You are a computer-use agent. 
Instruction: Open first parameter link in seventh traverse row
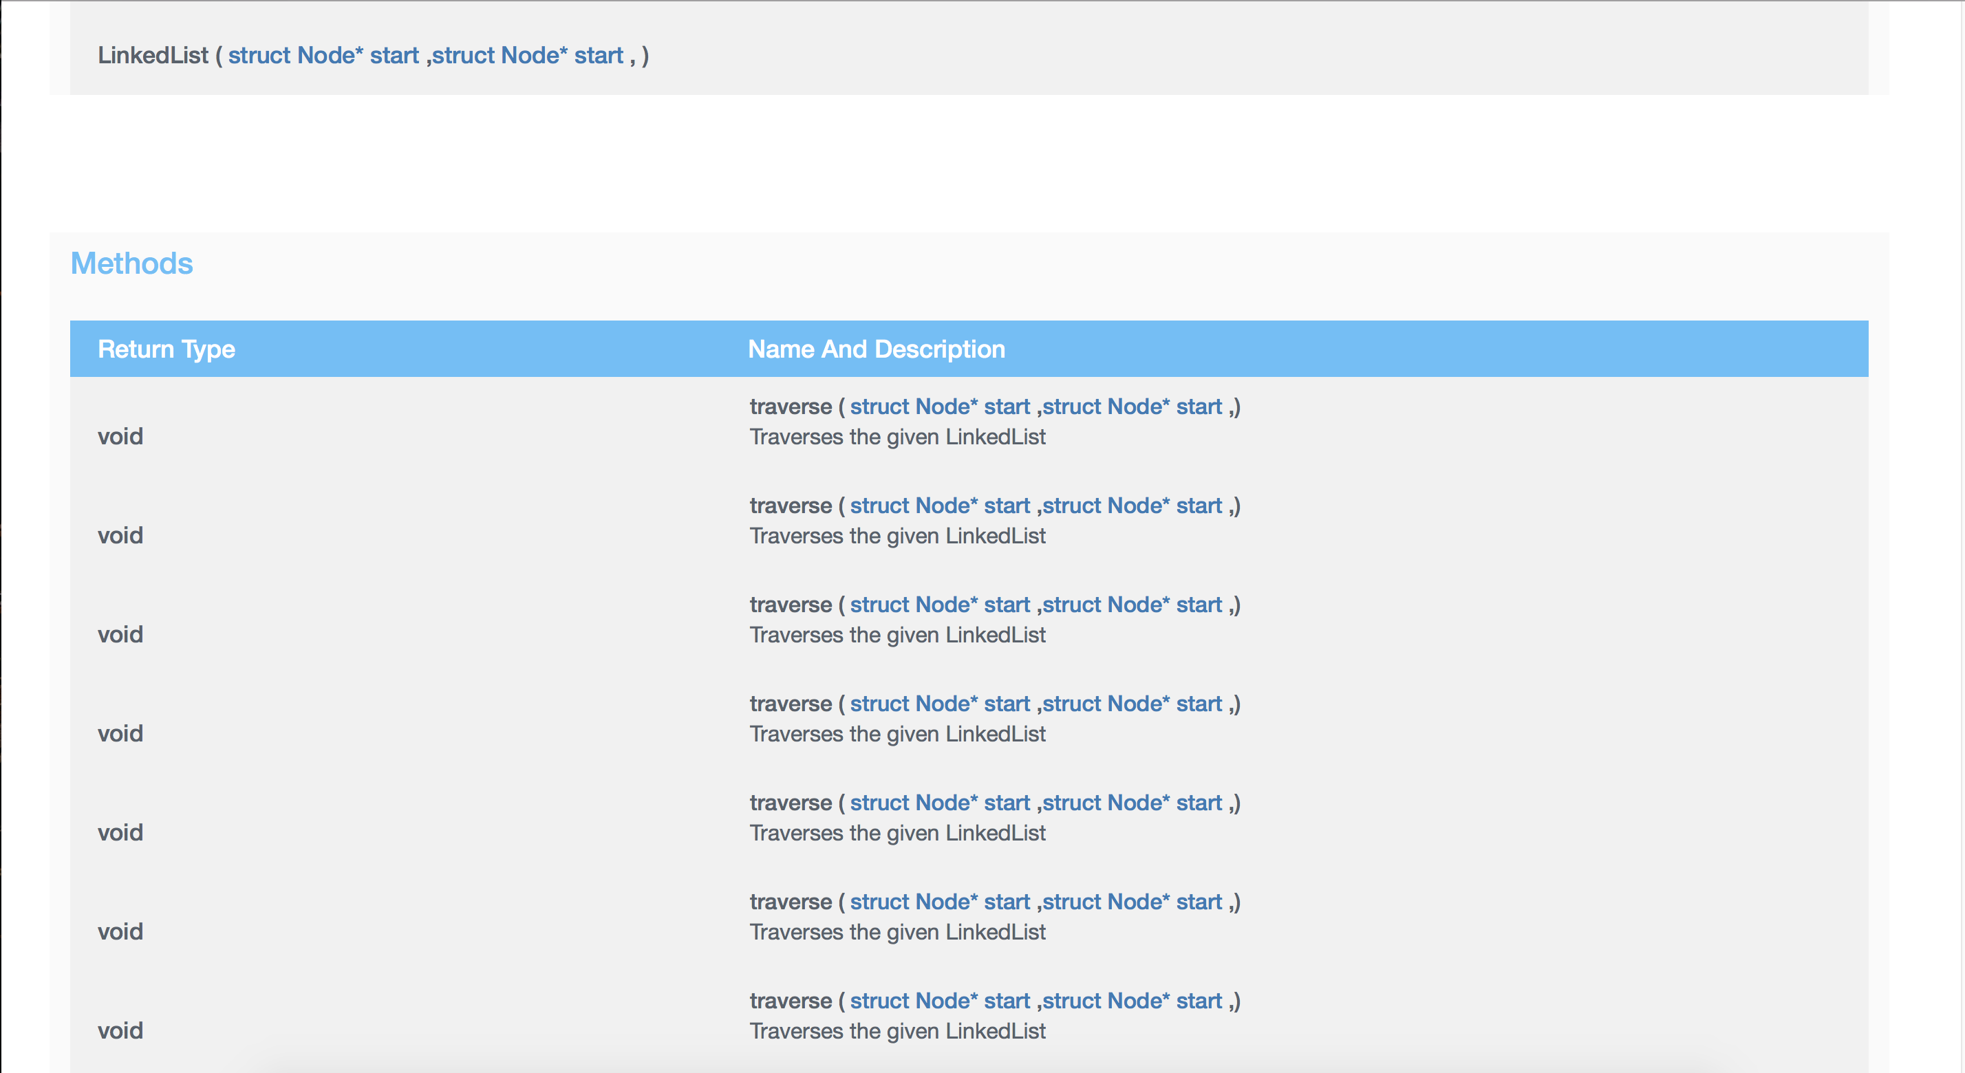(x=940, y=1002)
